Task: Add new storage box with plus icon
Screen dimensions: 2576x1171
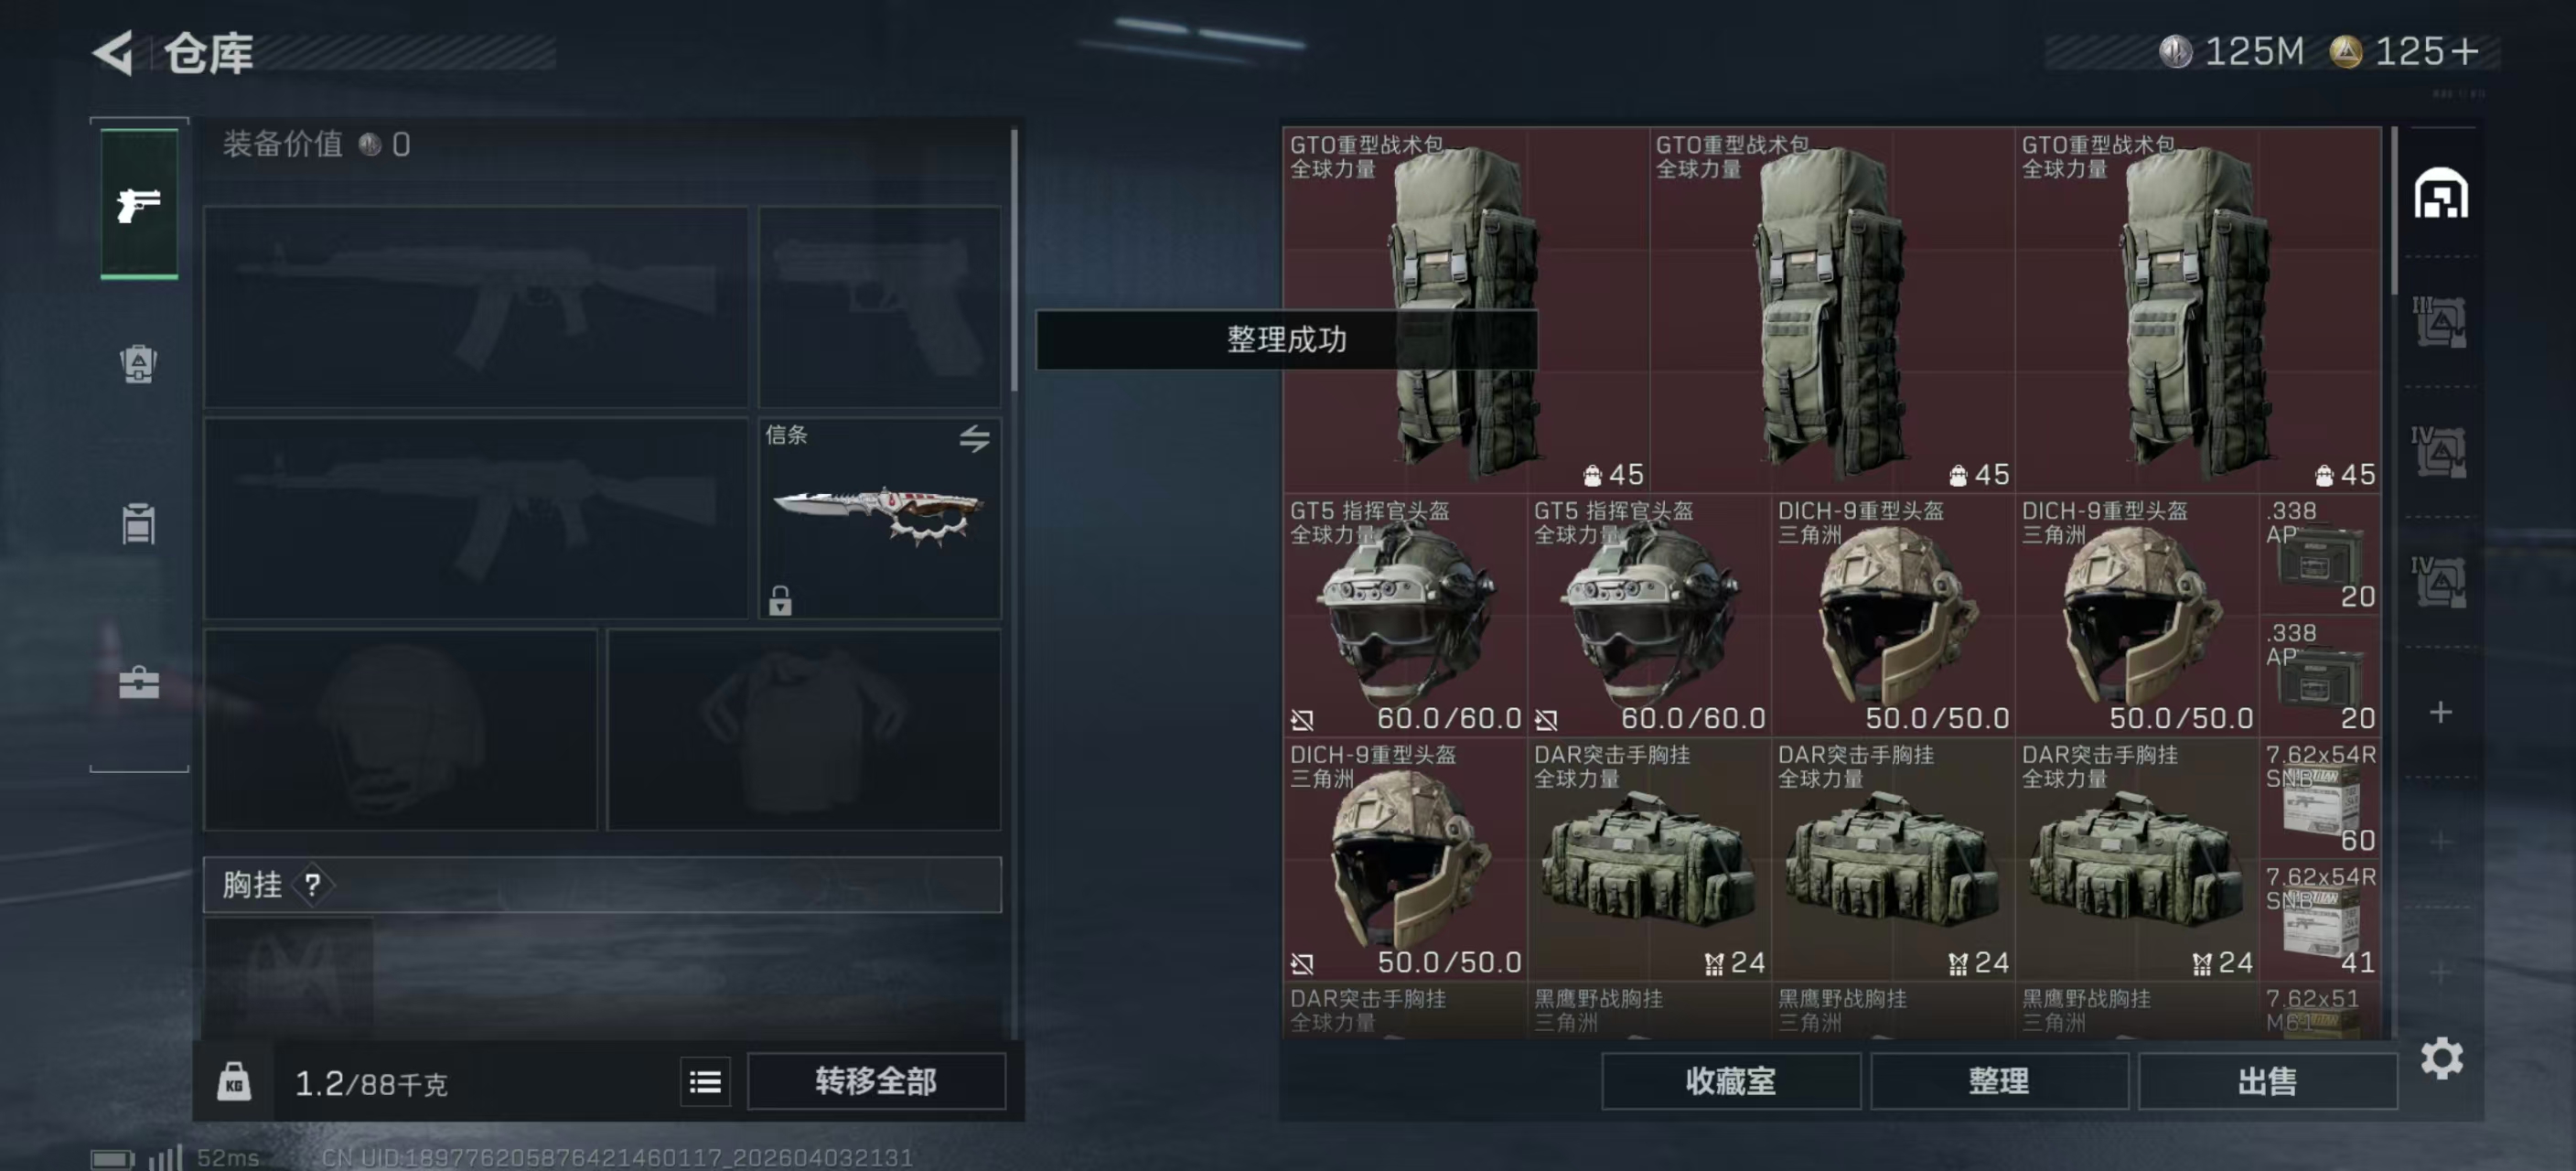Action: coord(2441,712)
